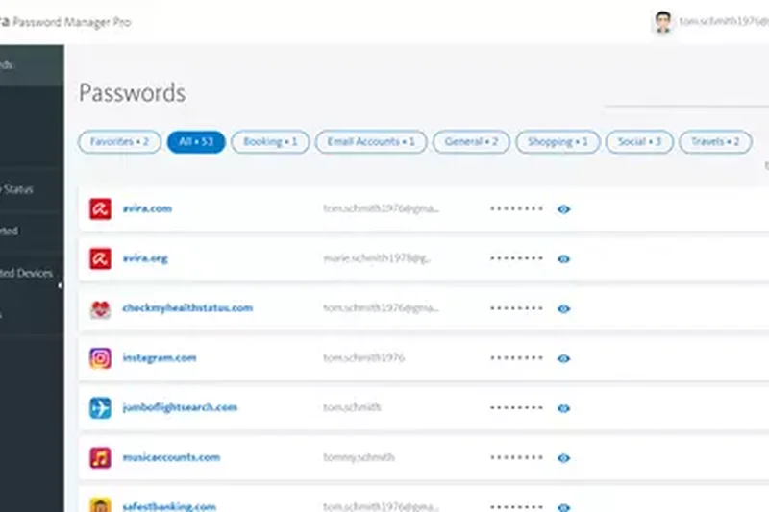Open the musicaccounts.com entry
This screenshot has width=769, height=512.
click(x=171, y=457)
